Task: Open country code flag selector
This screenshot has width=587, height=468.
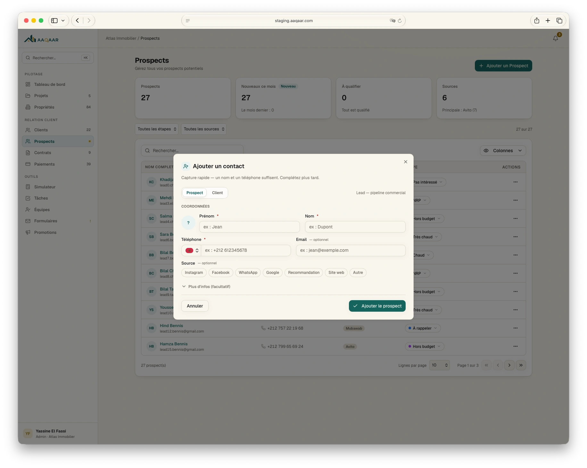Action: 192,250
